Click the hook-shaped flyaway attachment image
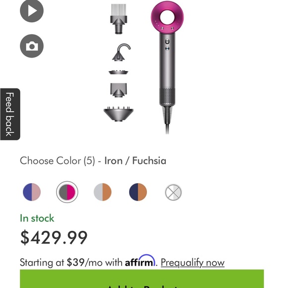Image resolution: width=288 pixels, height=288 pixels. point(121,52)
